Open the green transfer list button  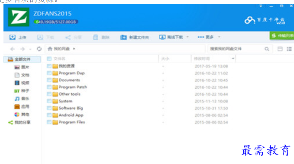[x=282, y=35]
